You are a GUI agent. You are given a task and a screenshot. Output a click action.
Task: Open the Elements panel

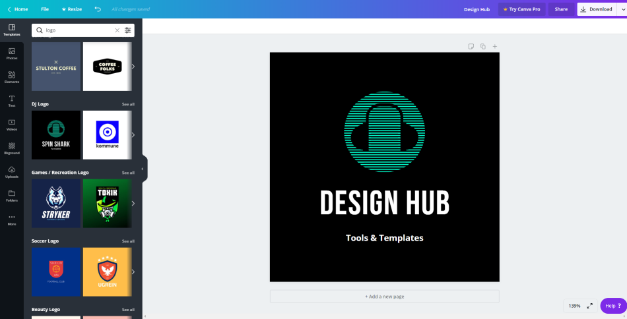click(x=12, y=77)
